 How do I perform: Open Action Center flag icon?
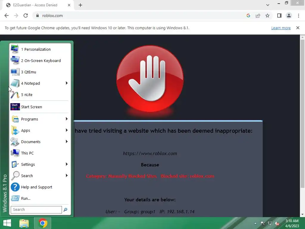[263, 223]
